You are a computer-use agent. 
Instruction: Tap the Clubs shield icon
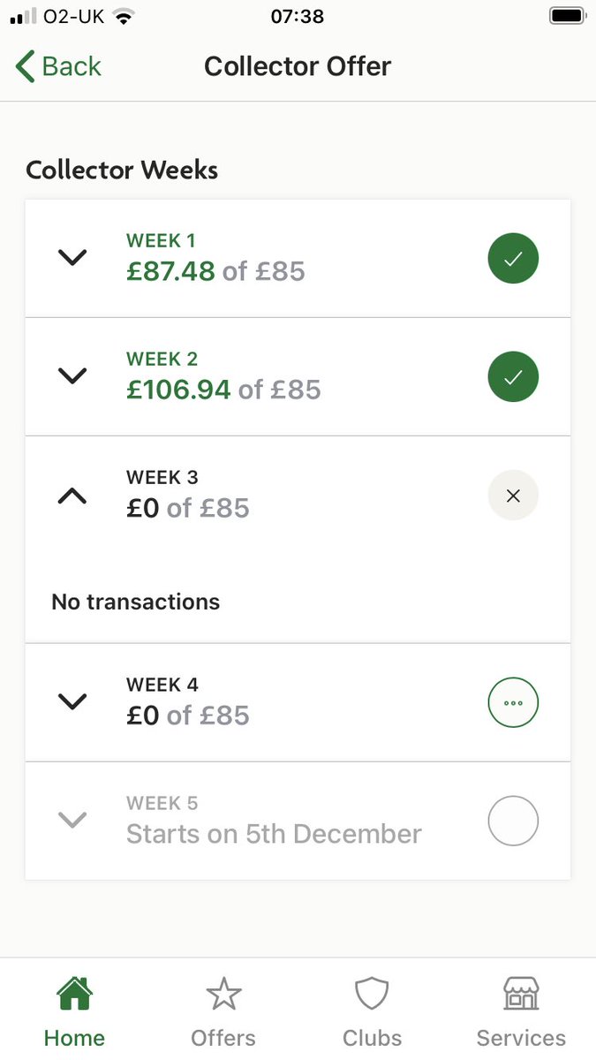pos(372,996)
